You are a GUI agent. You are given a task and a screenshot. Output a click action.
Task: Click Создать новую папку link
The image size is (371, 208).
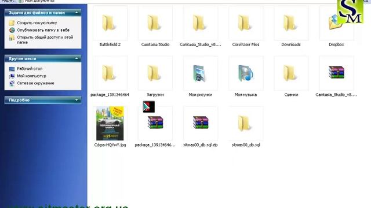coord(37,23)
